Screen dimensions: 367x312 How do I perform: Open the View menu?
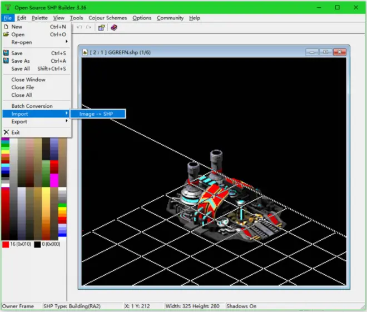(58, 18)
